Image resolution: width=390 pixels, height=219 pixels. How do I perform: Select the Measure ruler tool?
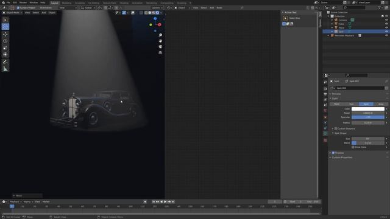(x=5, y=69)
